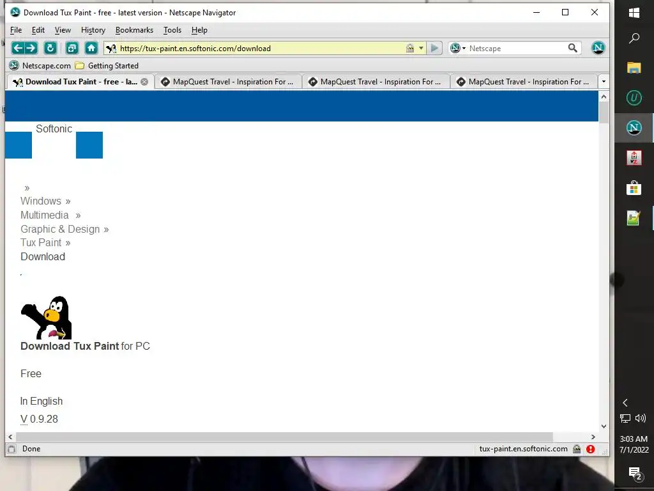Click the page icon in the status bar

point(11,449)
